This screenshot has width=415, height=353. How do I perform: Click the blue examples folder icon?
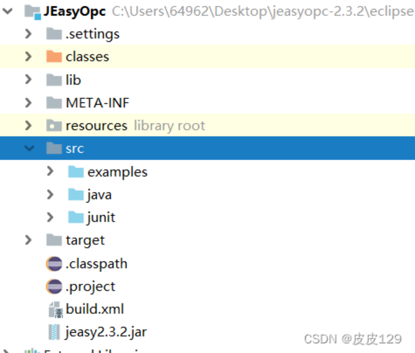[76, 171]
